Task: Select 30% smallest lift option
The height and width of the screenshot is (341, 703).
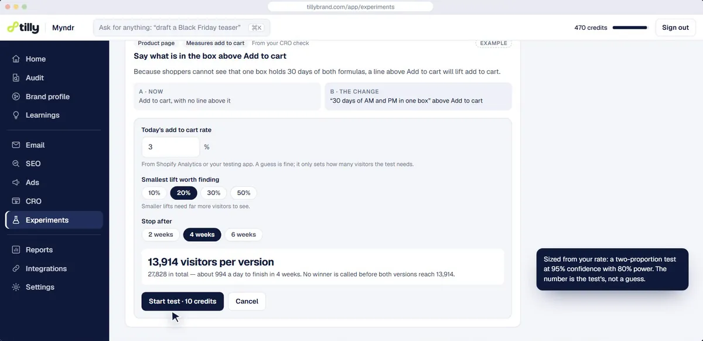Action: [214, 193]
